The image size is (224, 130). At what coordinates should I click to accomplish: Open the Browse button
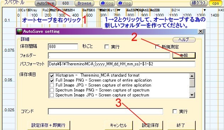[84, 3]
